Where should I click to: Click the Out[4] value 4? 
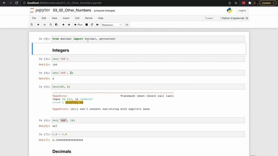coord(53,78)
